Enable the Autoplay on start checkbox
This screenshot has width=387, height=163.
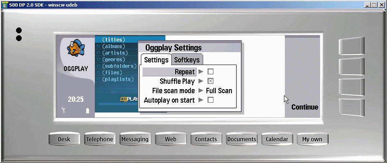[210, 100]
